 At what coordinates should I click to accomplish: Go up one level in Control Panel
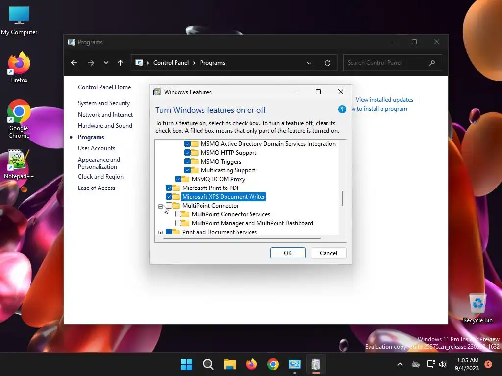coord(121,63)
